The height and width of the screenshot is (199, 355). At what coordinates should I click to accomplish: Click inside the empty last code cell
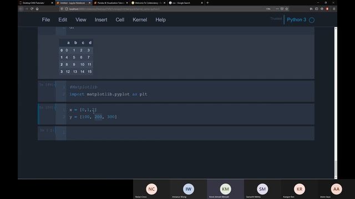click(x=190, y=133)
